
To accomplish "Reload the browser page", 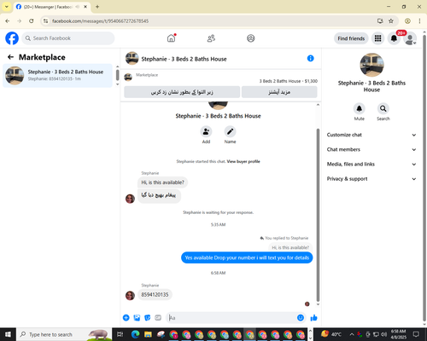I will (32, 20).
